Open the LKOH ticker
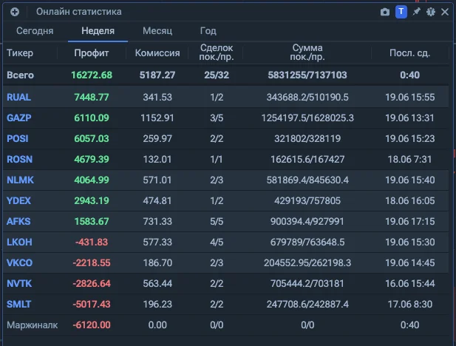456x346 pixels. point(19,242)
